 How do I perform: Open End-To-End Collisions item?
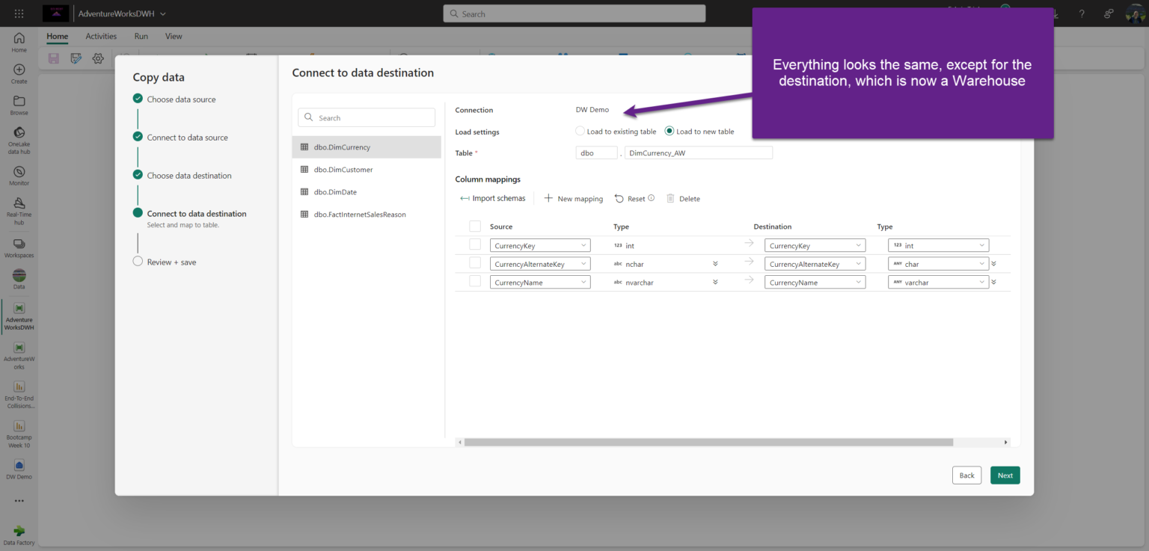tap(19, 394)
